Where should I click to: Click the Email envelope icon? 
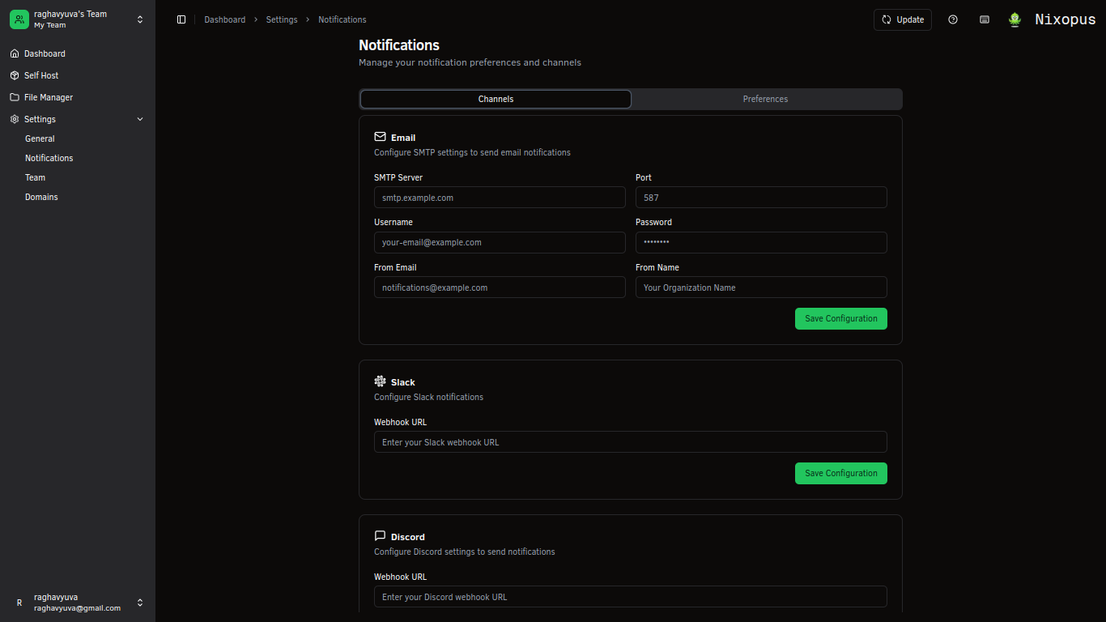pos(380,137)
